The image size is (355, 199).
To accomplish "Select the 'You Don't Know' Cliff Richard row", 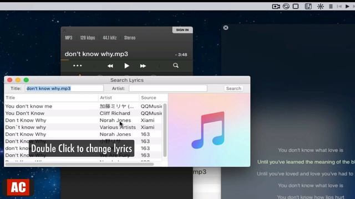I will (x=83, y=113).
